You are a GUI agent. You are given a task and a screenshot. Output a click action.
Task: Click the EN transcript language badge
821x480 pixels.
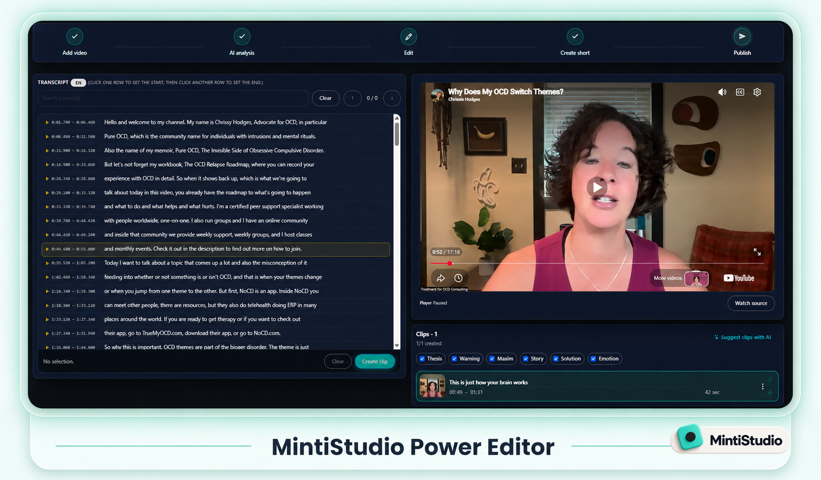(78, 83)
